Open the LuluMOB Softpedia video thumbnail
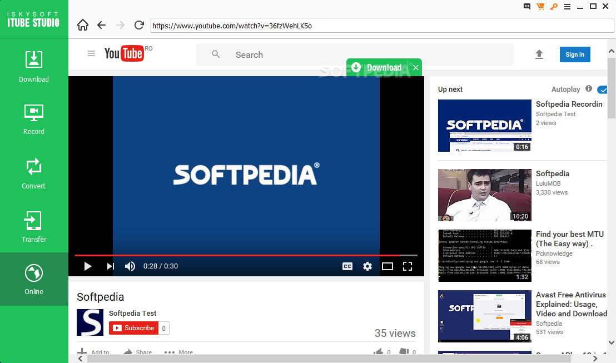 485,195
